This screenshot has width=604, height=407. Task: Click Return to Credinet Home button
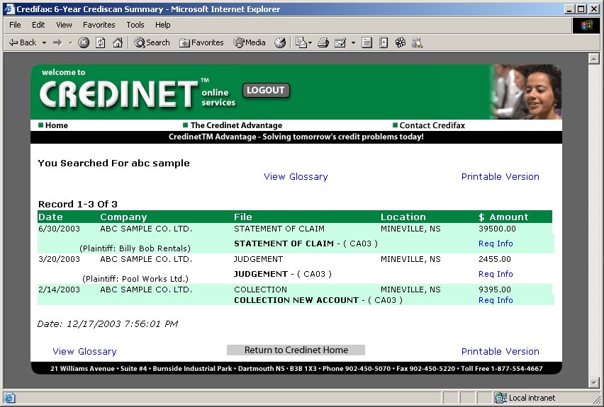pos(296,350)
